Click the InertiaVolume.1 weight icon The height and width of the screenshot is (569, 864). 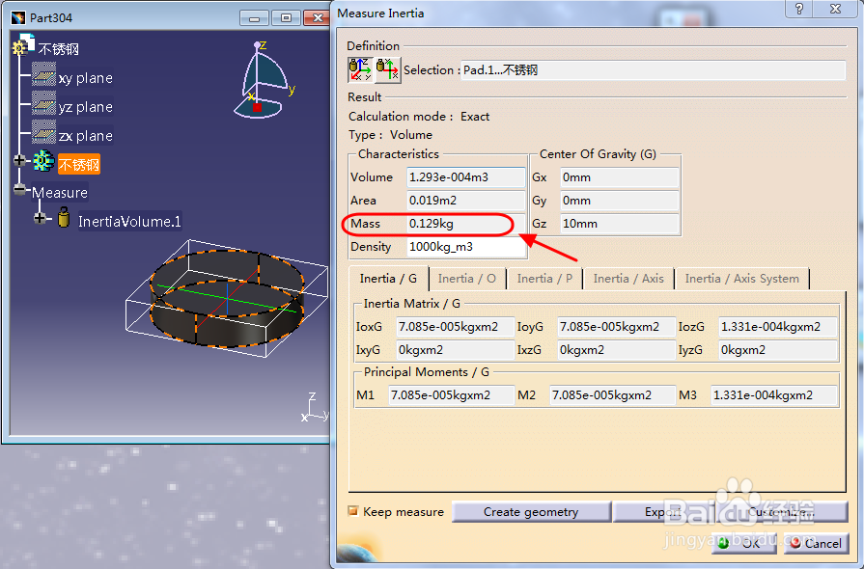click(x=64, y=217)
